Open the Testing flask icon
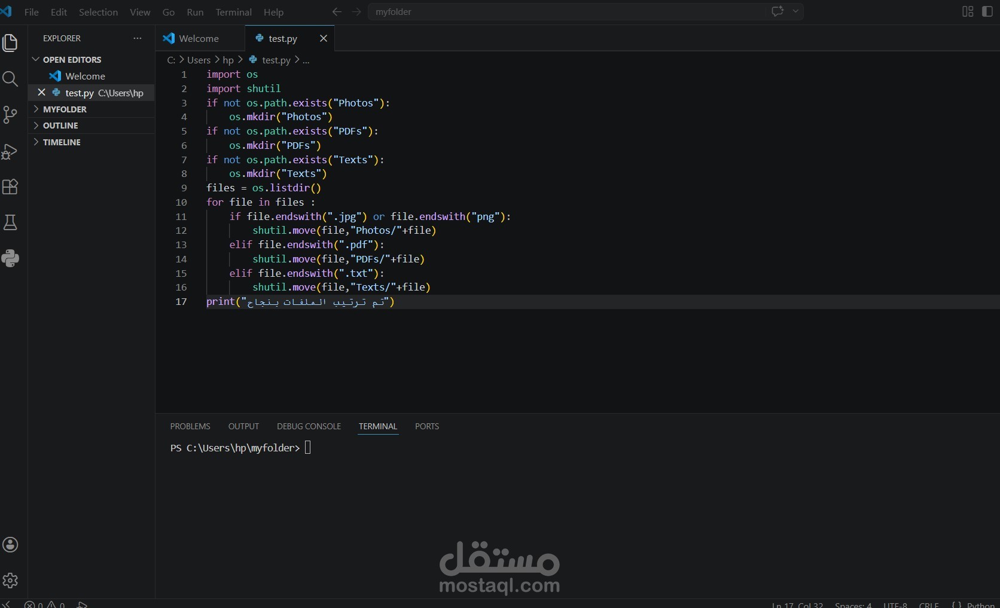The height and width of the screenshot is (608, 1000). tap(10, 223)
